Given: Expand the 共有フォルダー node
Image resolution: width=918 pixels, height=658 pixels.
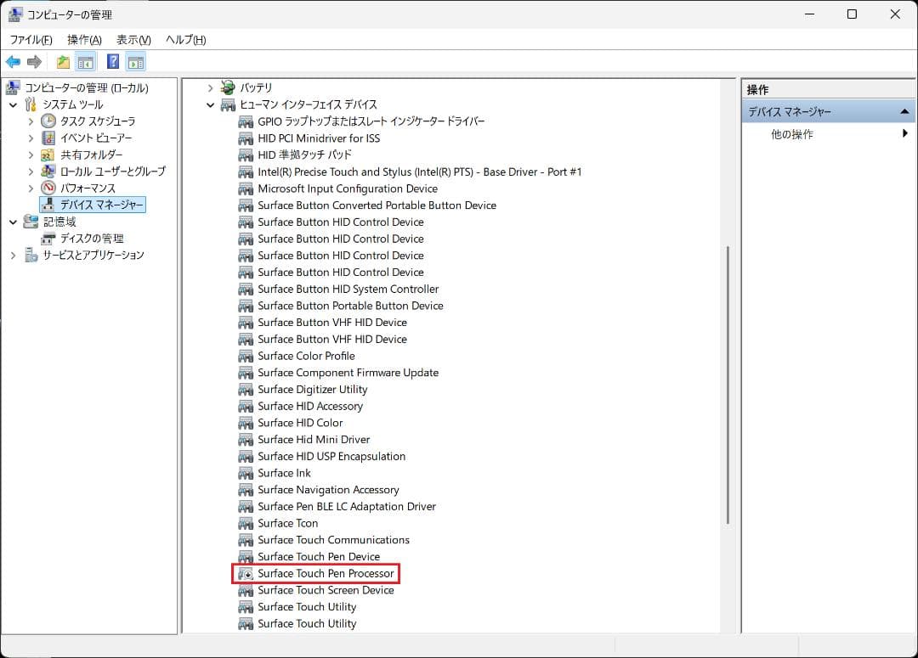Looking at the screenshot, I should 31,155.
